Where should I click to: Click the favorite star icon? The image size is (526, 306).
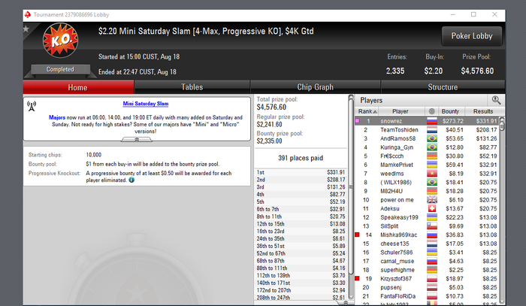point(26,29)
